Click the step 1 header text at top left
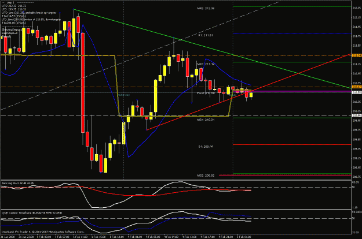 coord(10,2)
